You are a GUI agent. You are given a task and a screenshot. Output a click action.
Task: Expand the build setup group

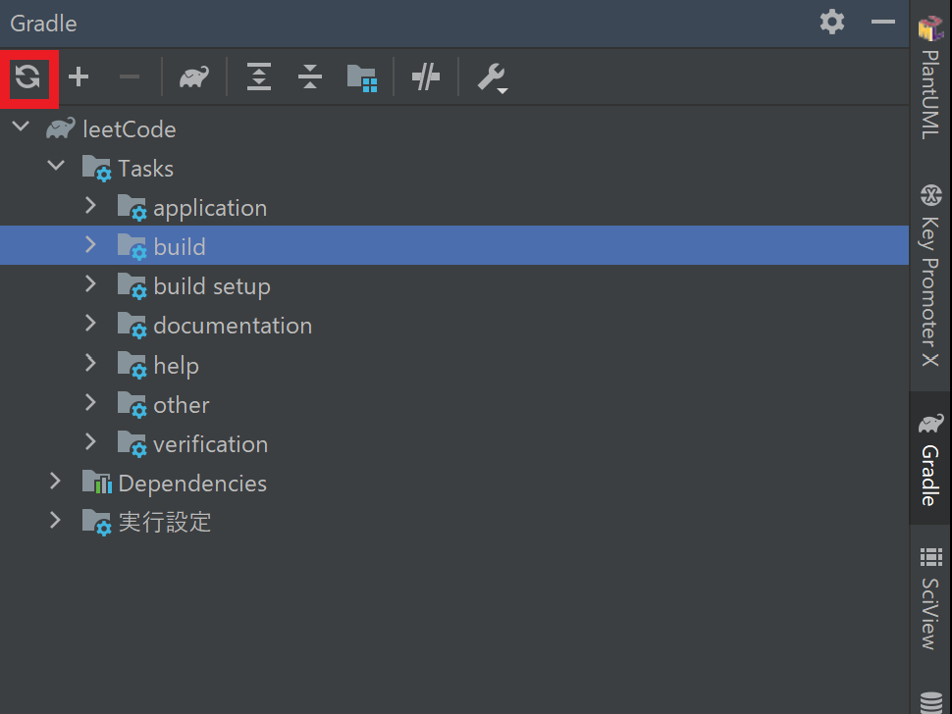click(90, 283)
